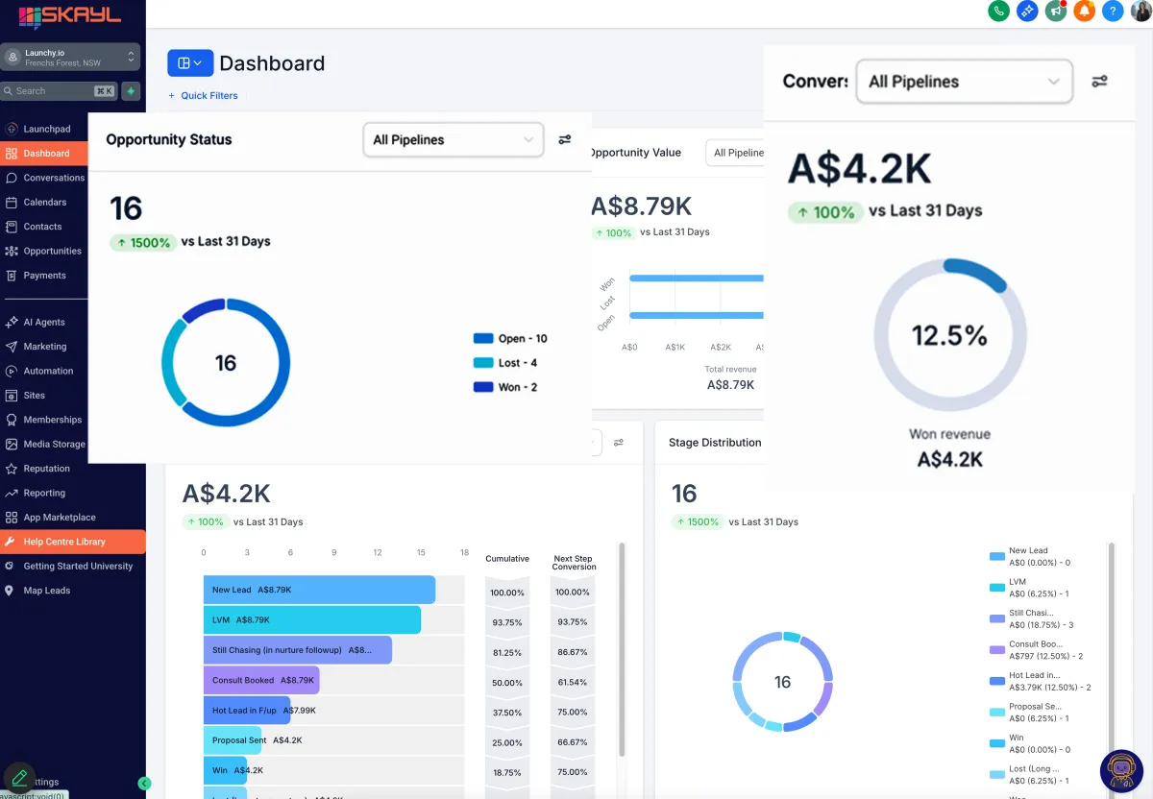Screen dimensions: 1153x799
Task: Open the notifications bell icon
Action: [1085, 12]
